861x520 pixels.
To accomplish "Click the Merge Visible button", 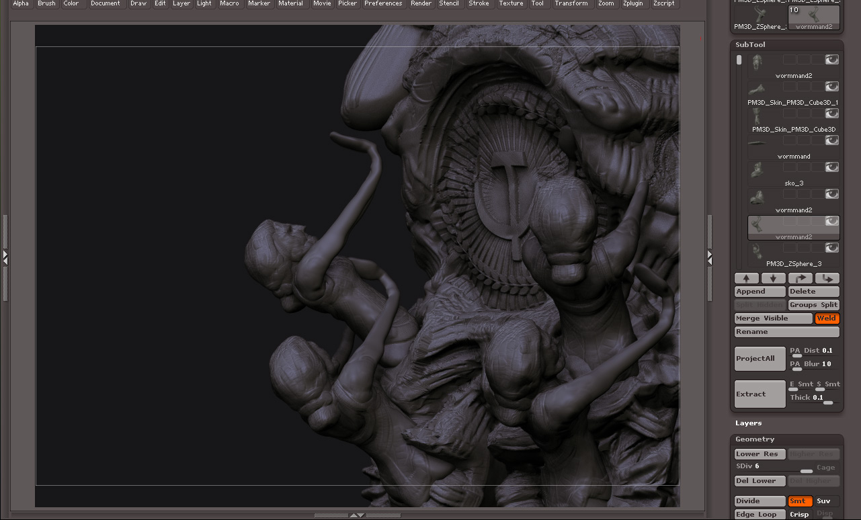I will tap(774, 318).
